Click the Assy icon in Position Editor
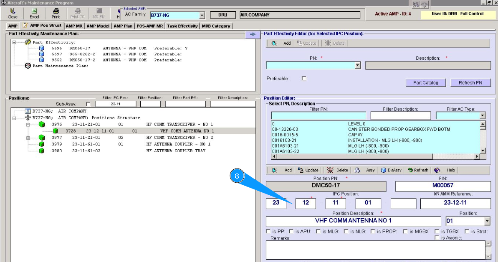The width and height of the screenshot is (498, 263). pos(357,170)
